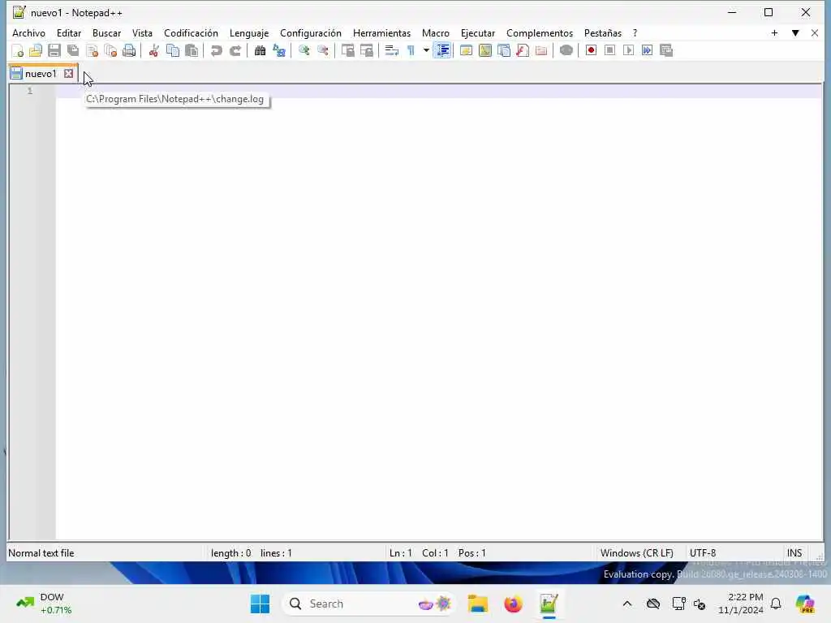
Task: Toggle the Function List panel icon
Action: (523, 51)
